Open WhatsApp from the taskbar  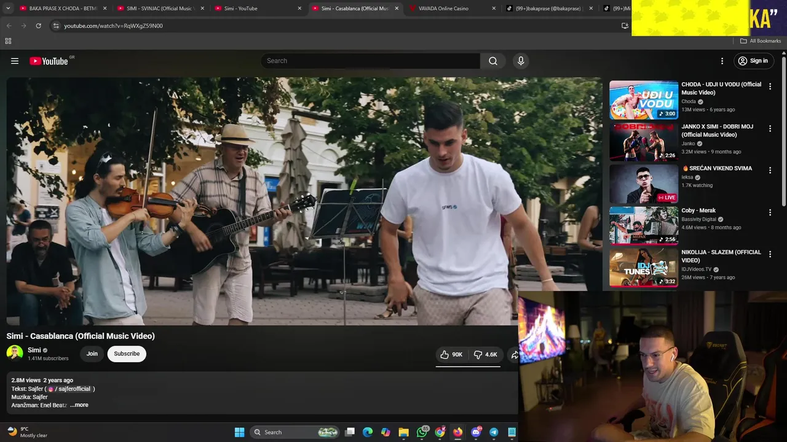point(422,432)
